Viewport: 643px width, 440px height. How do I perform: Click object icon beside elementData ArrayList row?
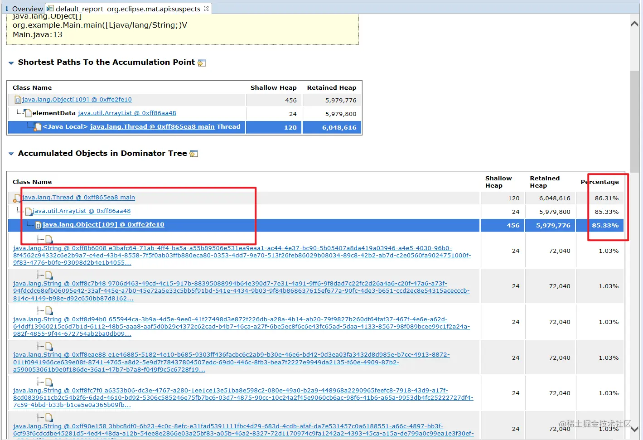click(28, 113)
